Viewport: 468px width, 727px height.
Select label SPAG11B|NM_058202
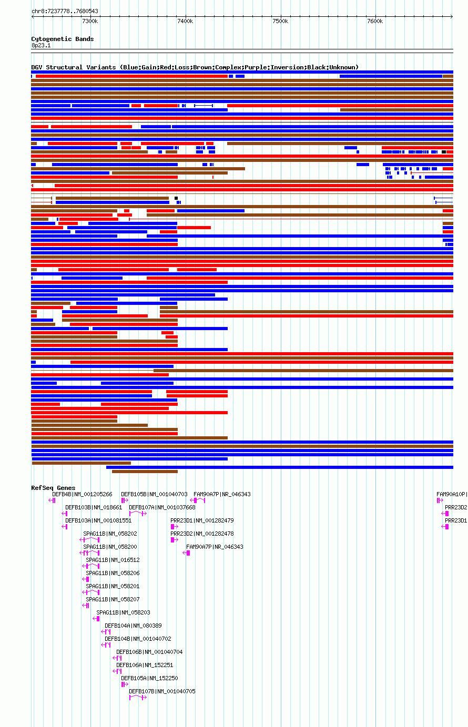(x=110, y=534)
